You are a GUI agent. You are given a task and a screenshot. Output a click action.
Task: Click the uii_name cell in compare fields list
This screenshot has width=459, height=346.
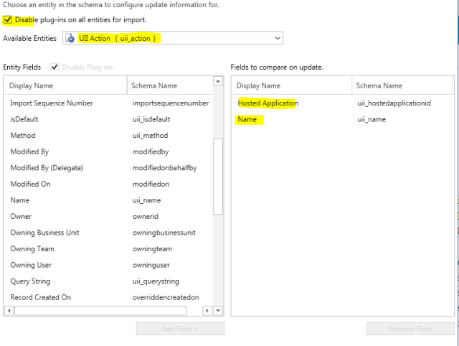(x=372, y=119)
